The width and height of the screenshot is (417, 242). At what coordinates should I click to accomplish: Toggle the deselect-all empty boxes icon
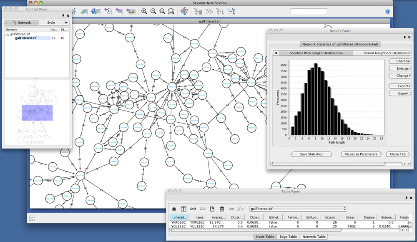click(203, 209)
